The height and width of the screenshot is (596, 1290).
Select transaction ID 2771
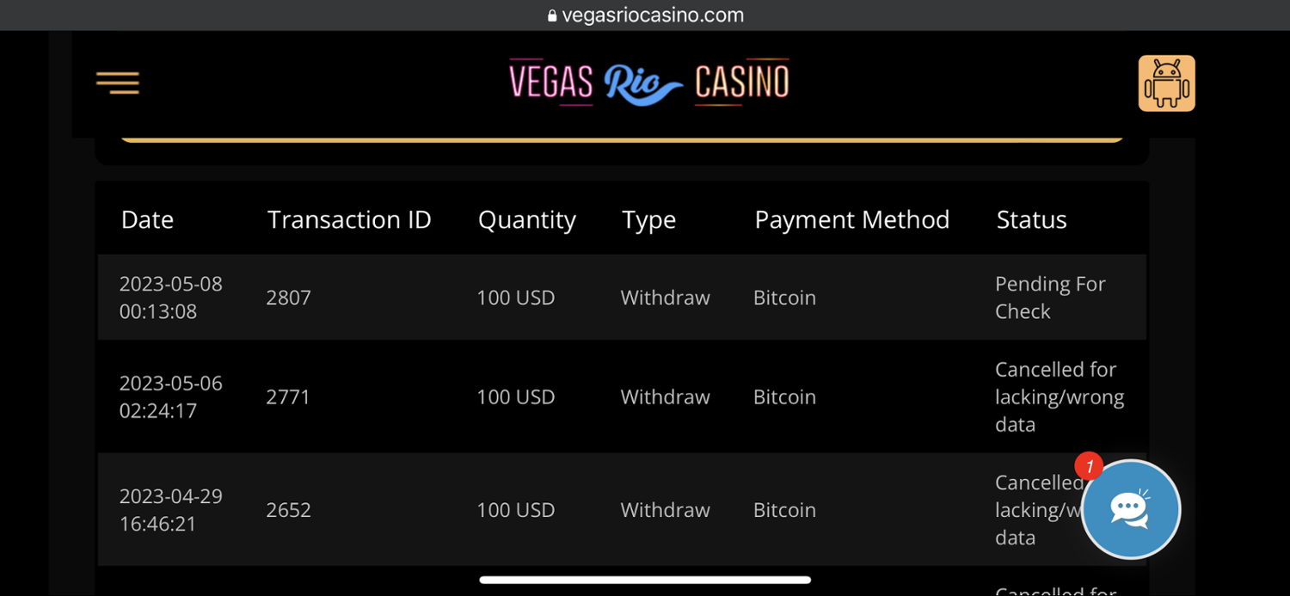pyautogui.click(x=287, y=396)
